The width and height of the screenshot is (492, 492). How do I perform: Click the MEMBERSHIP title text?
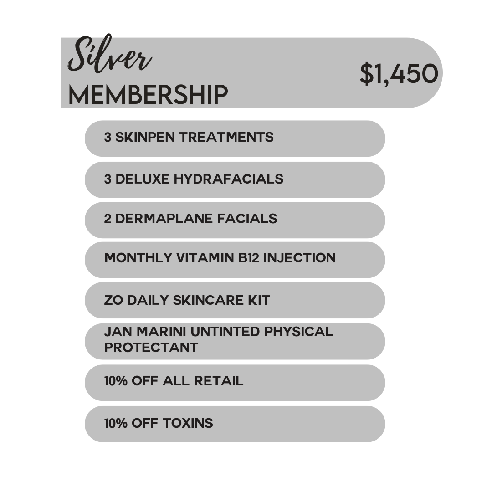pos(148,95)
